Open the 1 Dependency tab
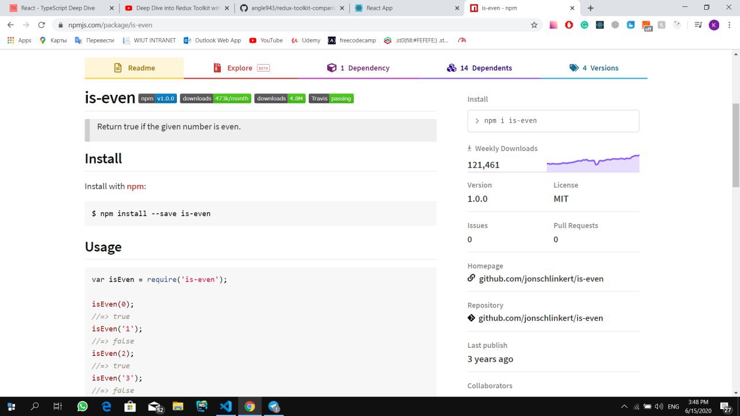The width and height of the screenshot is (740, 416). [358, 68]
